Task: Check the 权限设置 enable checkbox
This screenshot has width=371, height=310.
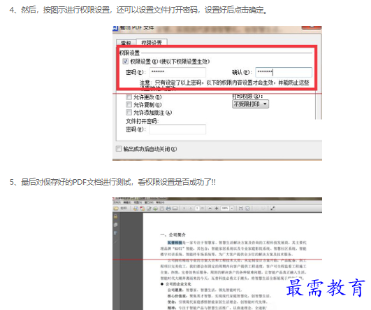Action: coord(125,62)
